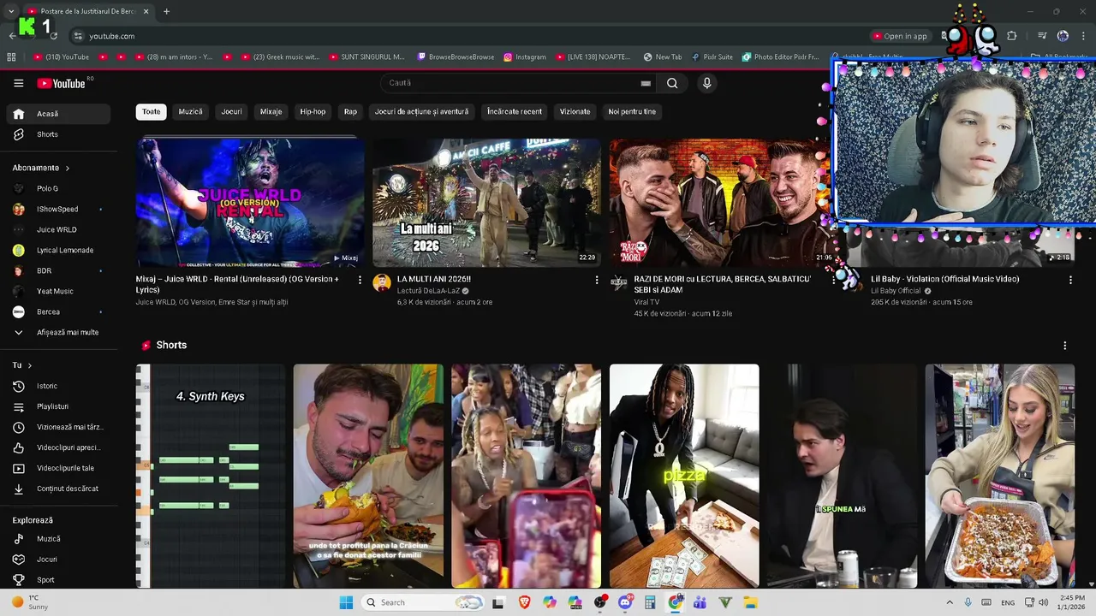Click the Open in app button
This screenshot has width=1096, height=616.
(900, 36)
